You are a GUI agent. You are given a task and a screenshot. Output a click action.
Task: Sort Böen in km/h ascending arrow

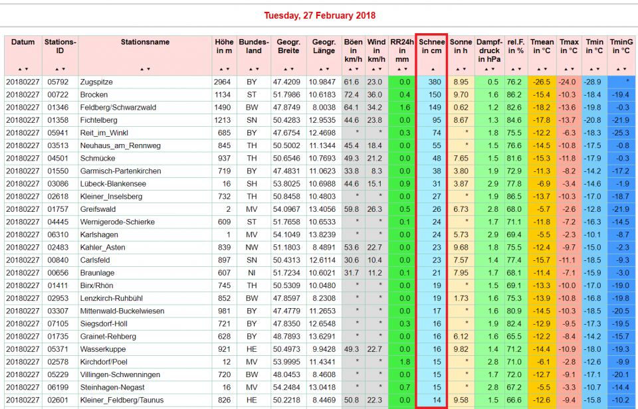350,69
